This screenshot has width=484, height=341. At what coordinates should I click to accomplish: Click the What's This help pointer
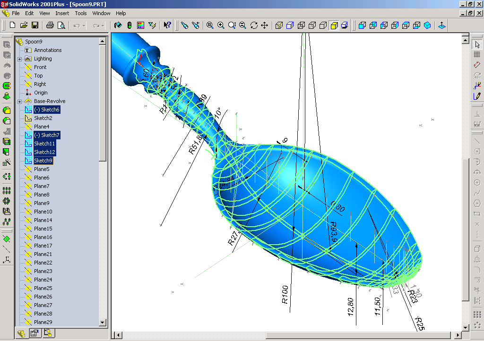coord(167,26)
